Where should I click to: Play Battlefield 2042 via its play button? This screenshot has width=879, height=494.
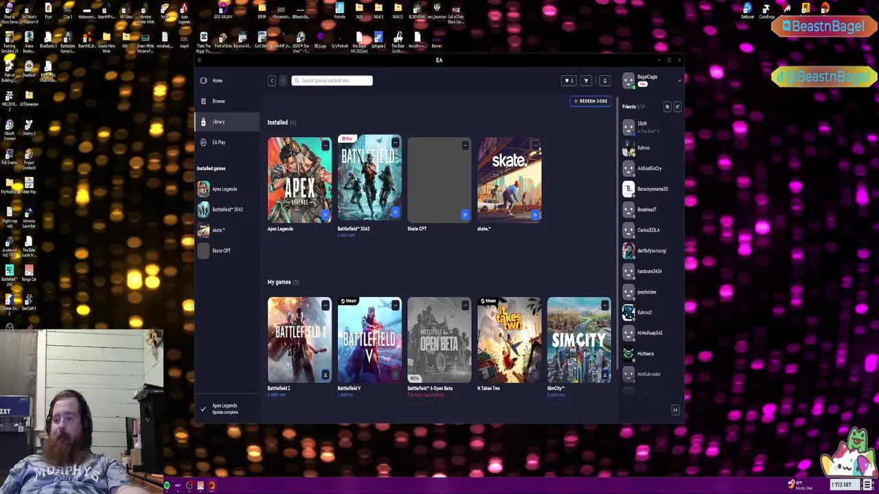click(396, 213)
